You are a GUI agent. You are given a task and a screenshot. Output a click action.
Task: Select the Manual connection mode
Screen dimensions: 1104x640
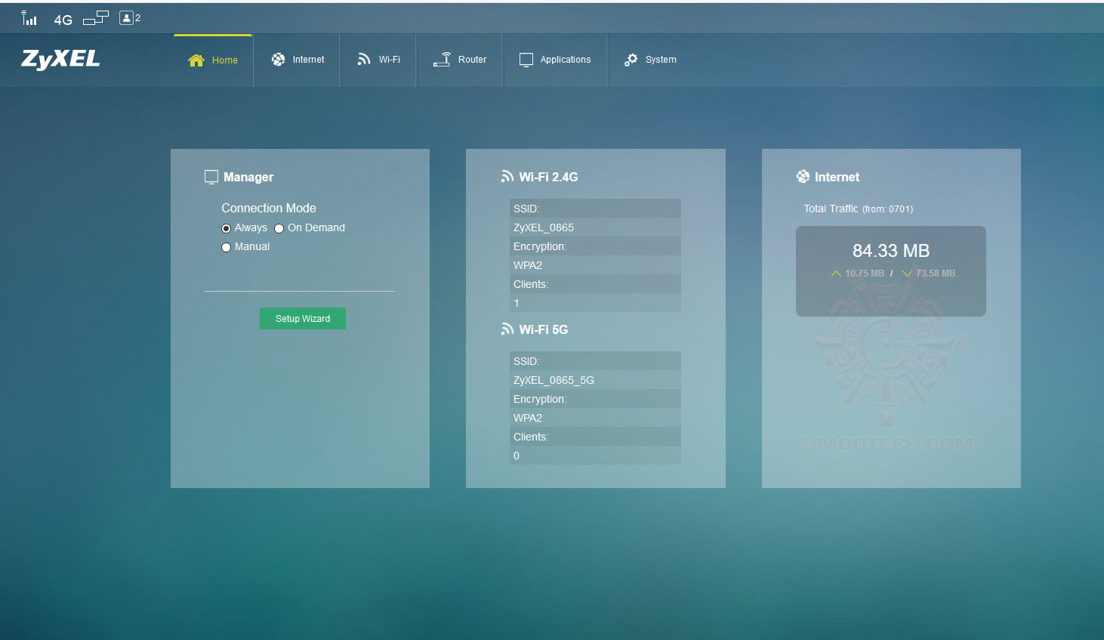[226, 248]
